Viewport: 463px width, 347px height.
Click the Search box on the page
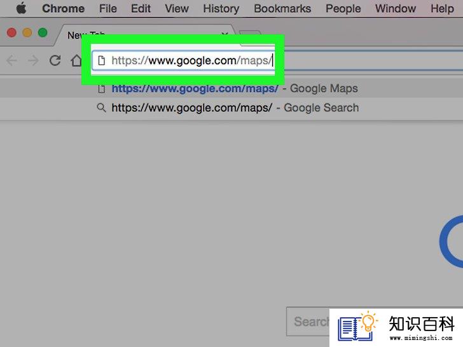(308, 322)
